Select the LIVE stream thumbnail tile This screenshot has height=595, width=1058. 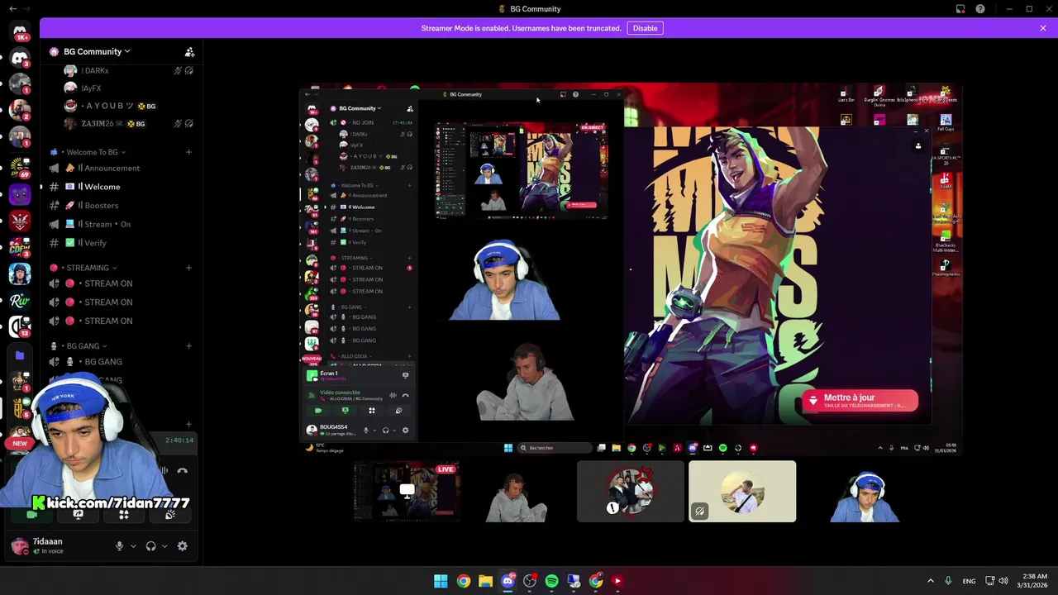pyautogui.click(x=407, y=492)
